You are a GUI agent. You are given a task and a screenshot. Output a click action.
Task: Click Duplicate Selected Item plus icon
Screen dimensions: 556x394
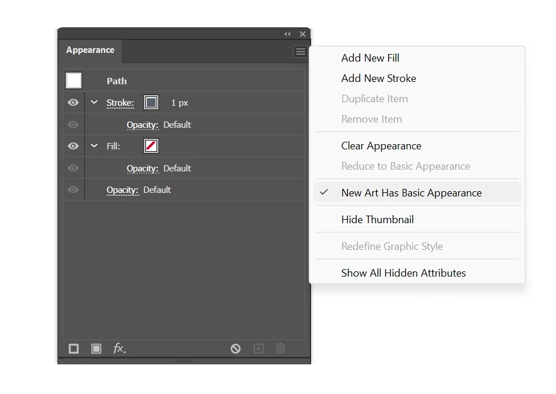click(x=259, y=349)
